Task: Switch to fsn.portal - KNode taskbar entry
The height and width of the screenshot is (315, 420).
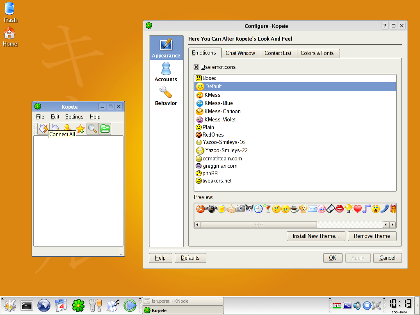Action: [x=183, y=301]
